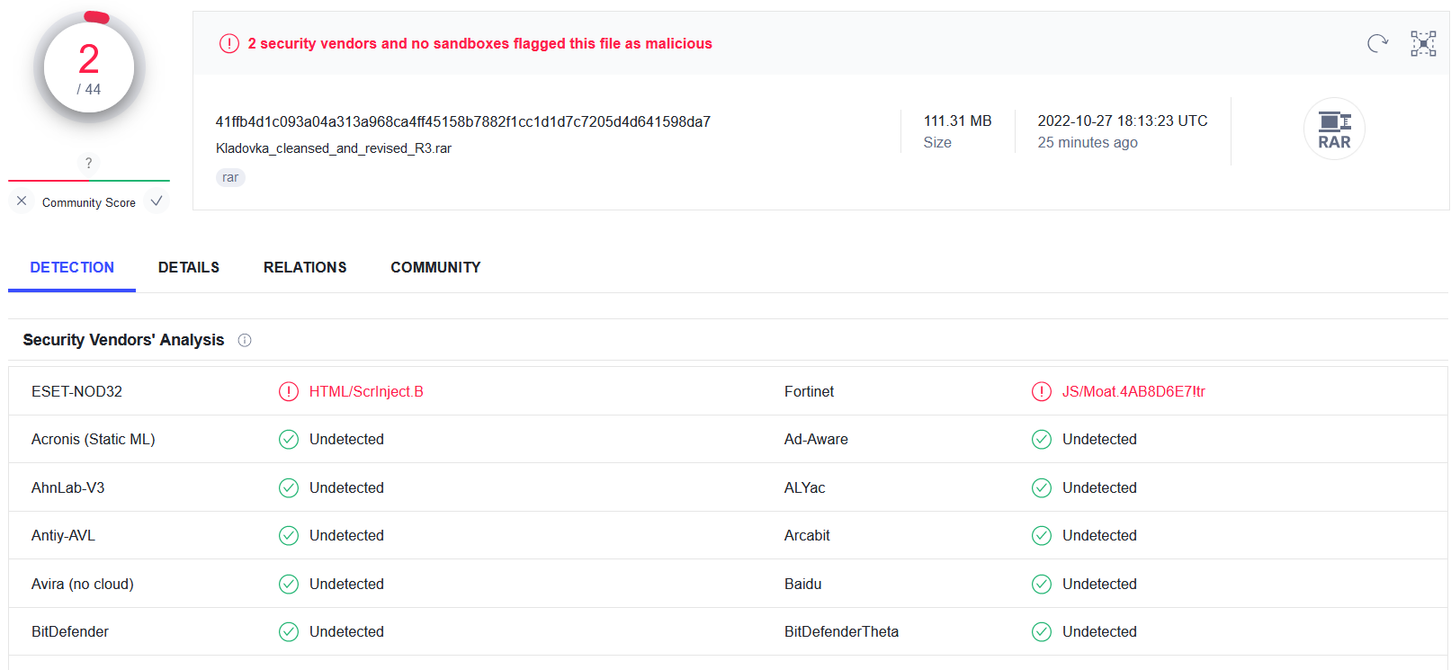This screenshot has height=670, width=1451.
Task: Switch to the Details tab
Action: 189,267
